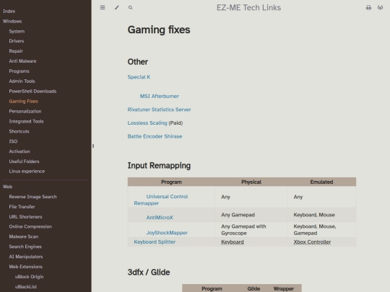390x292 pixels.
Task: Open File Transfer in the sidebar
Action: 22,207
